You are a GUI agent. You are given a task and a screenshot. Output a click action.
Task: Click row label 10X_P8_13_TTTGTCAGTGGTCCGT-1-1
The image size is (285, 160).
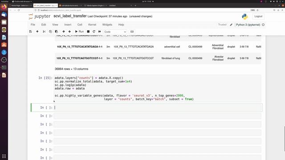pos(79,58)
